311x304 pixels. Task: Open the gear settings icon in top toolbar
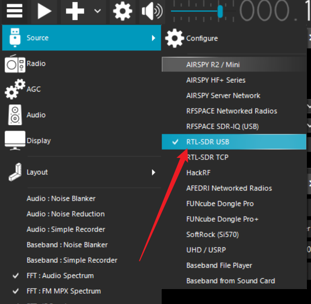(123, 11)
